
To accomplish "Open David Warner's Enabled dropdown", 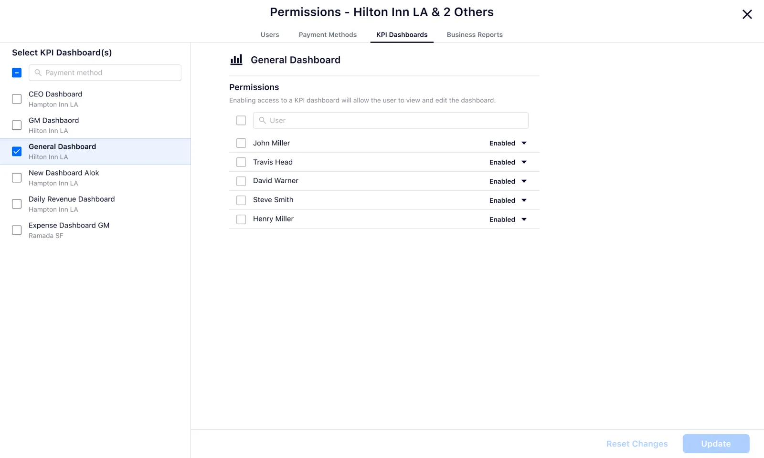I will pyautogui.click(x=508, y=181).
